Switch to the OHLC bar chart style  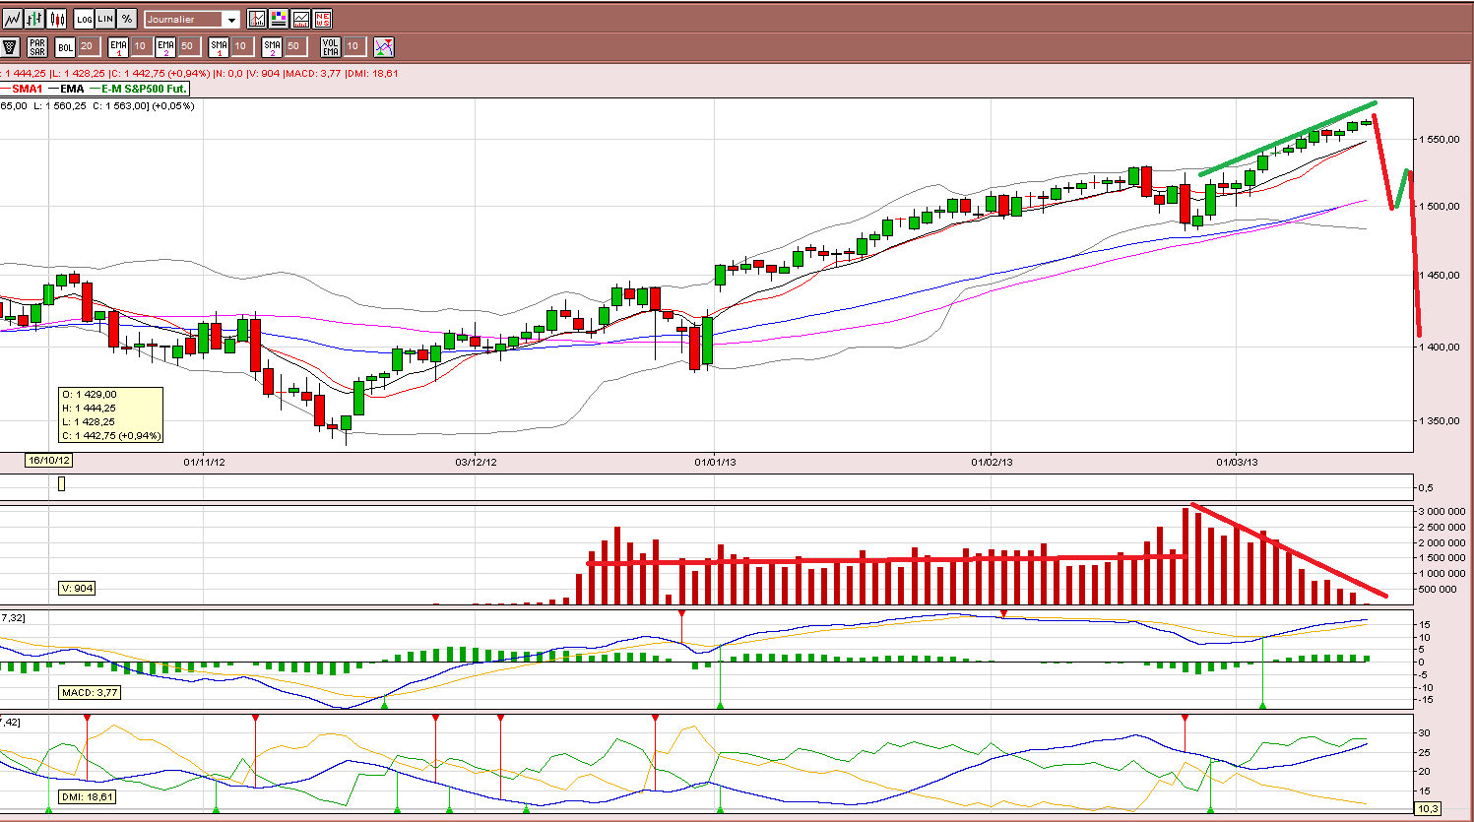click(34, 19)
